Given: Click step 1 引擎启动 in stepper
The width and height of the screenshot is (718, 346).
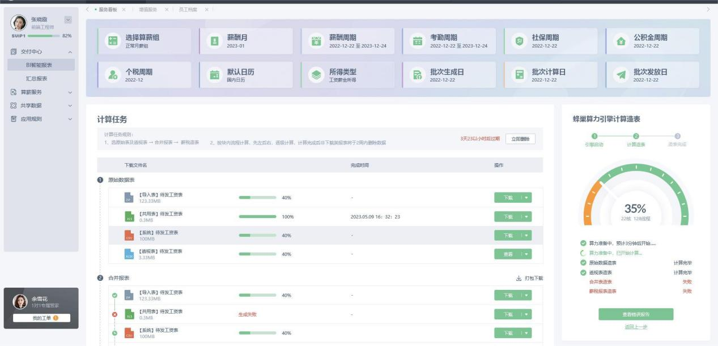Looking at the screenshot, I should click(x=594, y=140).
